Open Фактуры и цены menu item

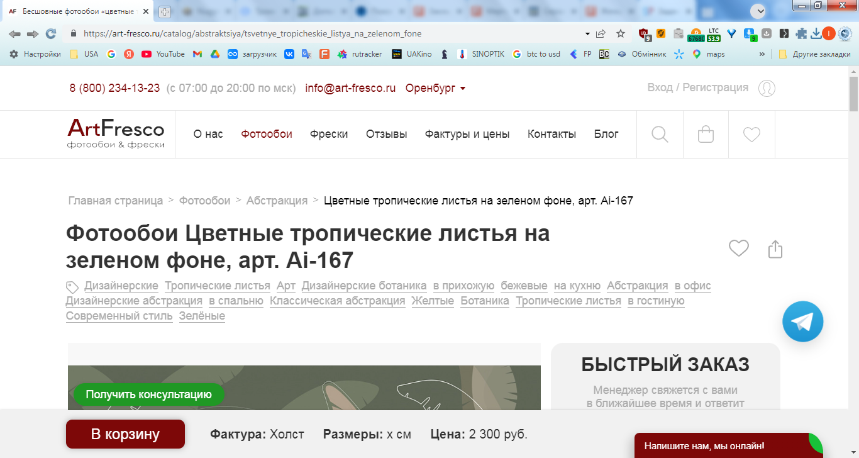(x=467, y=134)
